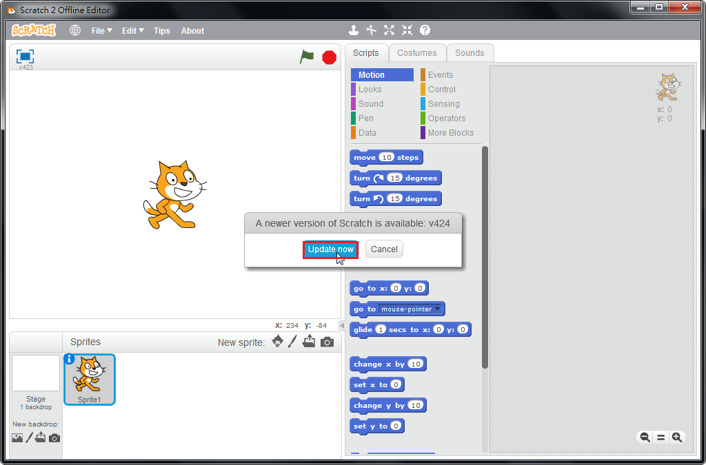This screenshot has height=465, width=706.
Task: Select the Motion block category
Action: (x=382, y=74)
